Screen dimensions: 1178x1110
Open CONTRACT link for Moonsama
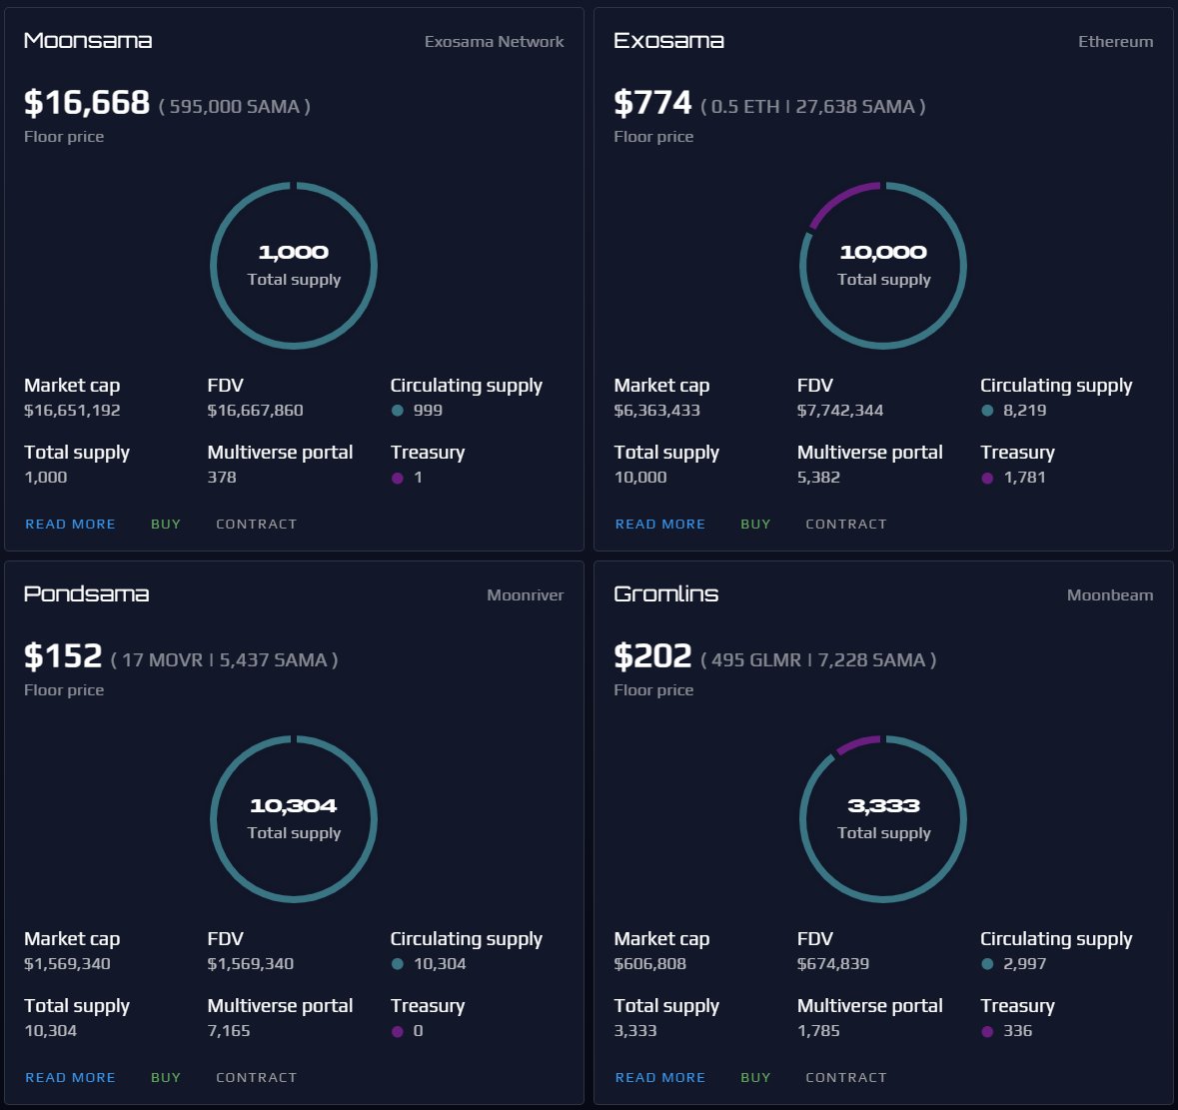click(x=256, y=525)
